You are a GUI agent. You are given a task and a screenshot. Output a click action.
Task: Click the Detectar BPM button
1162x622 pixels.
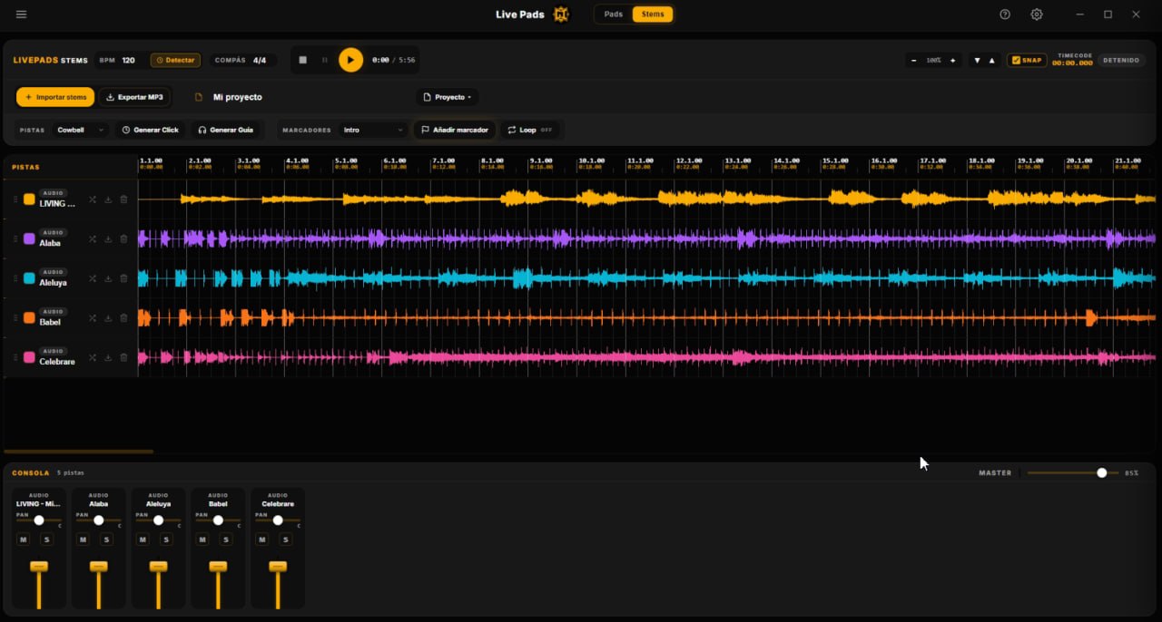(175, 60)
